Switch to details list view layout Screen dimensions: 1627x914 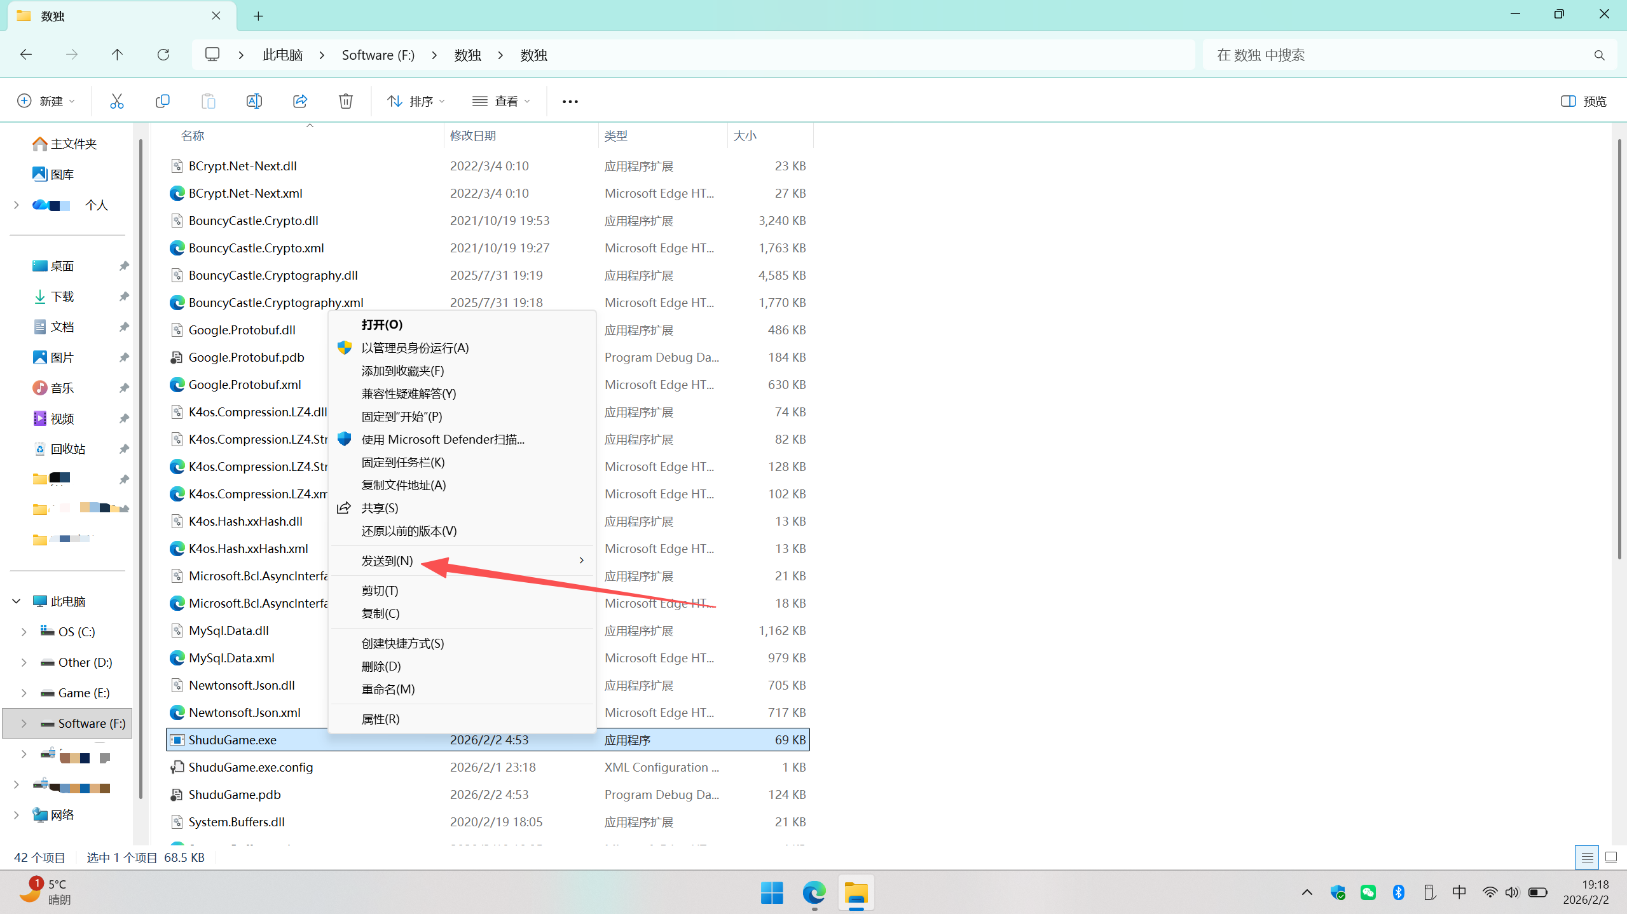click(x=1587, y=857)
